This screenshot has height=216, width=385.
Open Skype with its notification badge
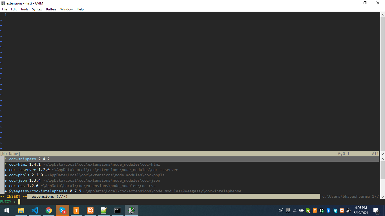[x=62, y=210]
